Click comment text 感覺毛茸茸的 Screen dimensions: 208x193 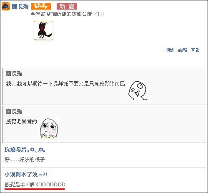coord(21,122)
